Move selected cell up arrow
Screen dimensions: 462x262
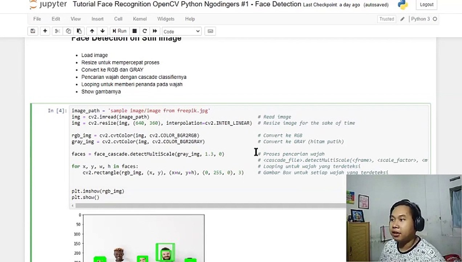(x=92, y=31)
